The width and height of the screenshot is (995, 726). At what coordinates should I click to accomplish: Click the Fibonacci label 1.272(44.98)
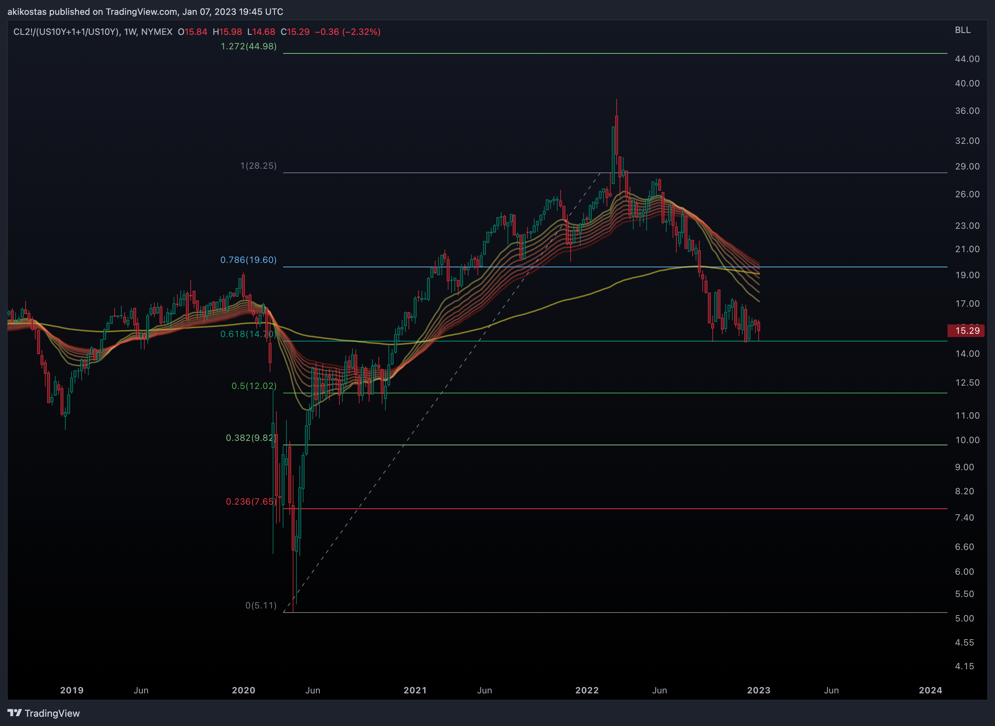249,46
